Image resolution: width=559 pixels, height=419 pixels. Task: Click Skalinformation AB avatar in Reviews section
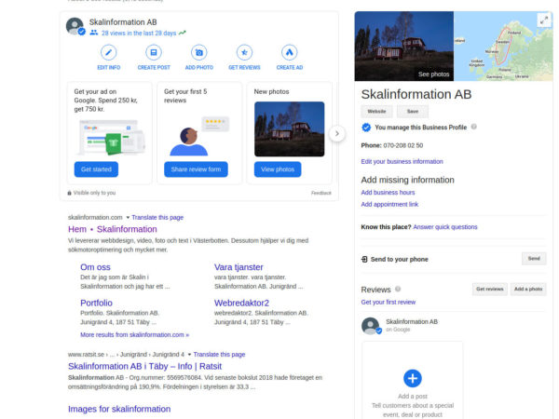pos(371,326)
